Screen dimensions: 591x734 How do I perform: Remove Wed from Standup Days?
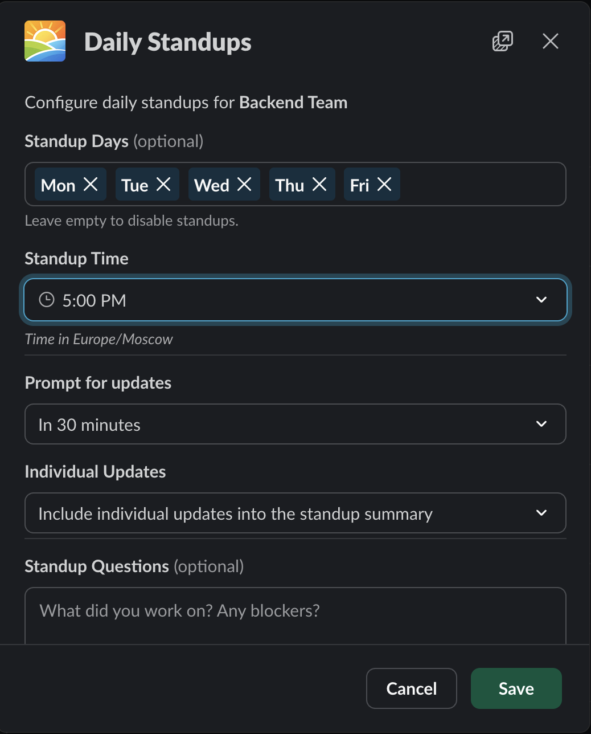pyautogui.click(x=245, y=184)
